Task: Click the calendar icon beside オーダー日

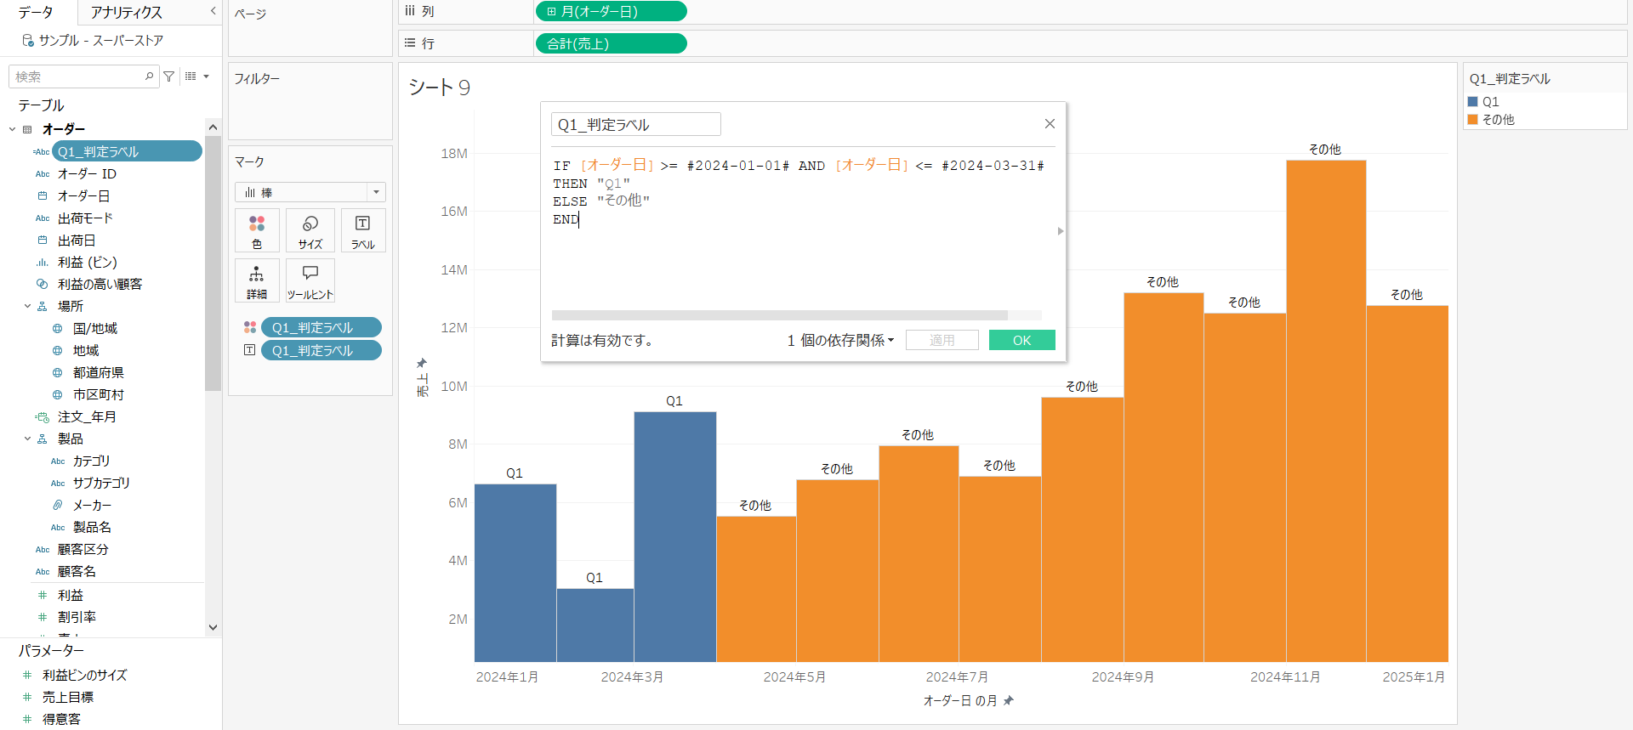Action: pyautogui.click(x=43, y=195)
